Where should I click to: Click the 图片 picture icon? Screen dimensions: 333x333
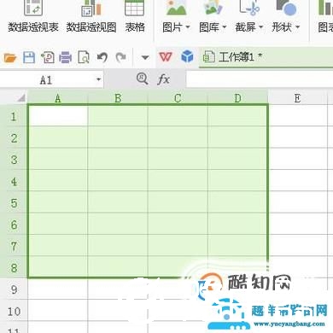click(176, 8)
